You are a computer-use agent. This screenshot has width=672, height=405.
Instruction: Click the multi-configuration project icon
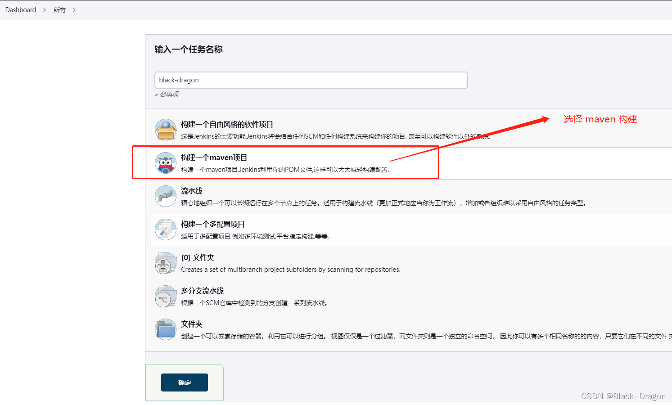(x=165, y=229)
